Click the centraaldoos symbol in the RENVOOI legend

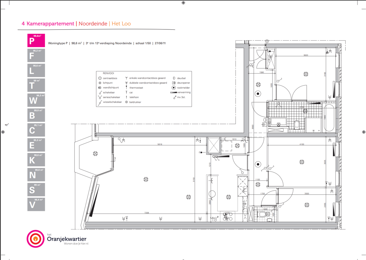tap(100, 78)
